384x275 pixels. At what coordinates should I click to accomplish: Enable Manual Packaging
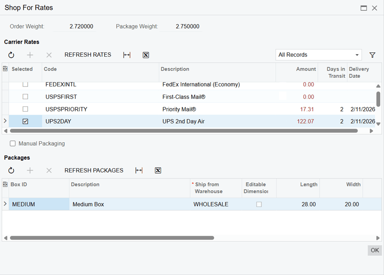pyautogui.click(x=13, y=143)
